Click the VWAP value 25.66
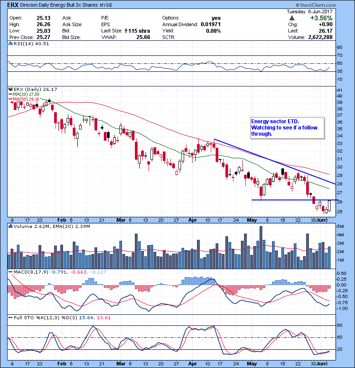The width and height of the screenshot is (355, 368). (143, 37)
